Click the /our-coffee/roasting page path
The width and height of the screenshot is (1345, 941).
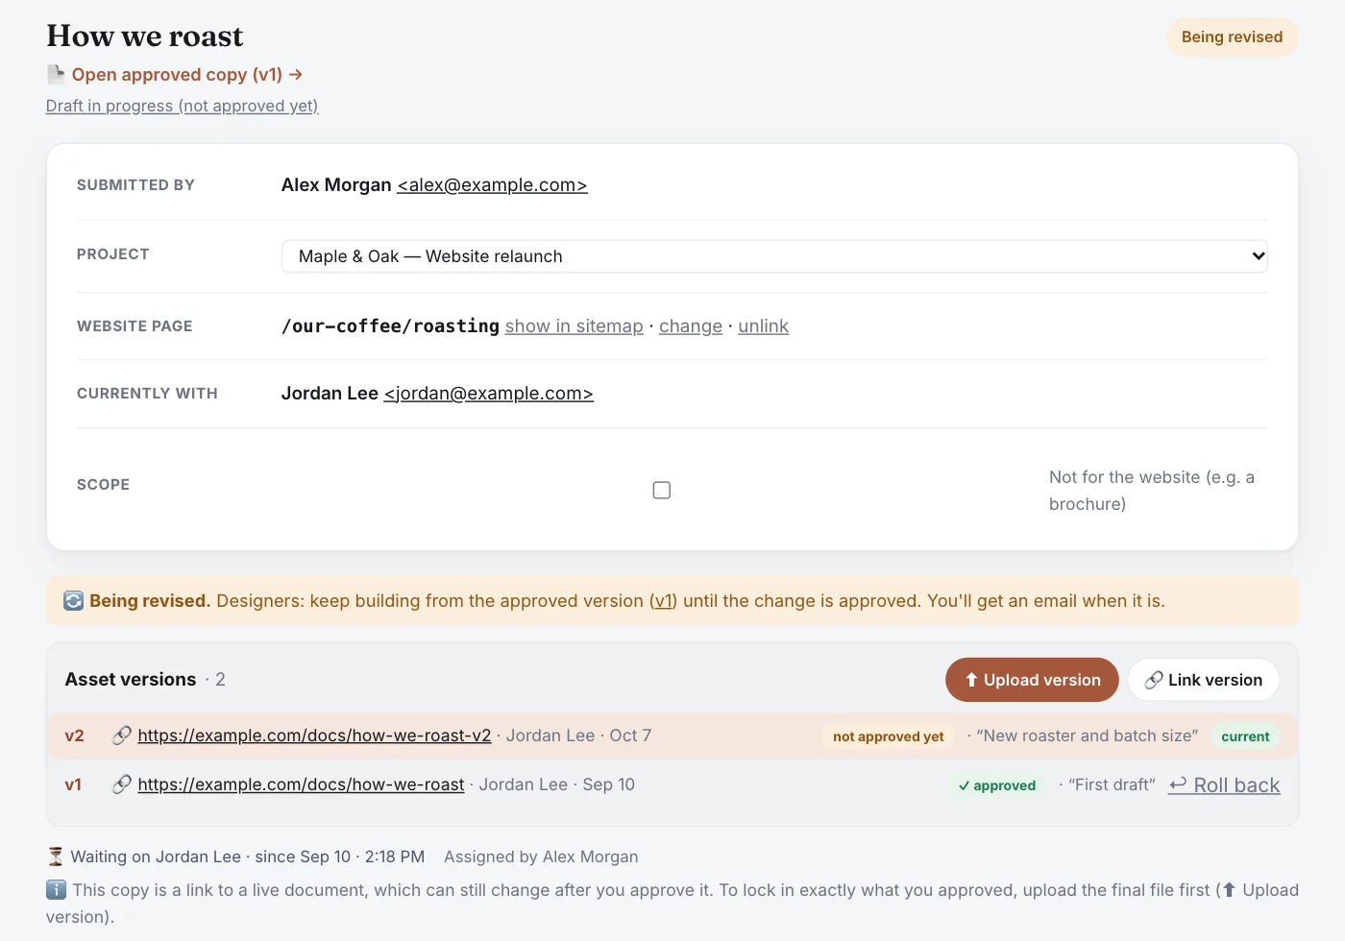click(x=390, y=326)
